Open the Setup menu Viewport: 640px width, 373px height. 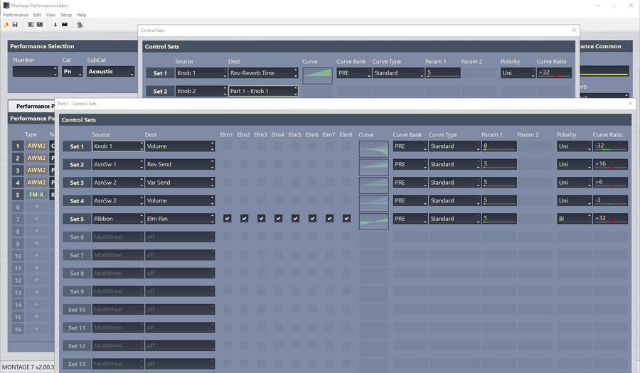pos(65,15)
